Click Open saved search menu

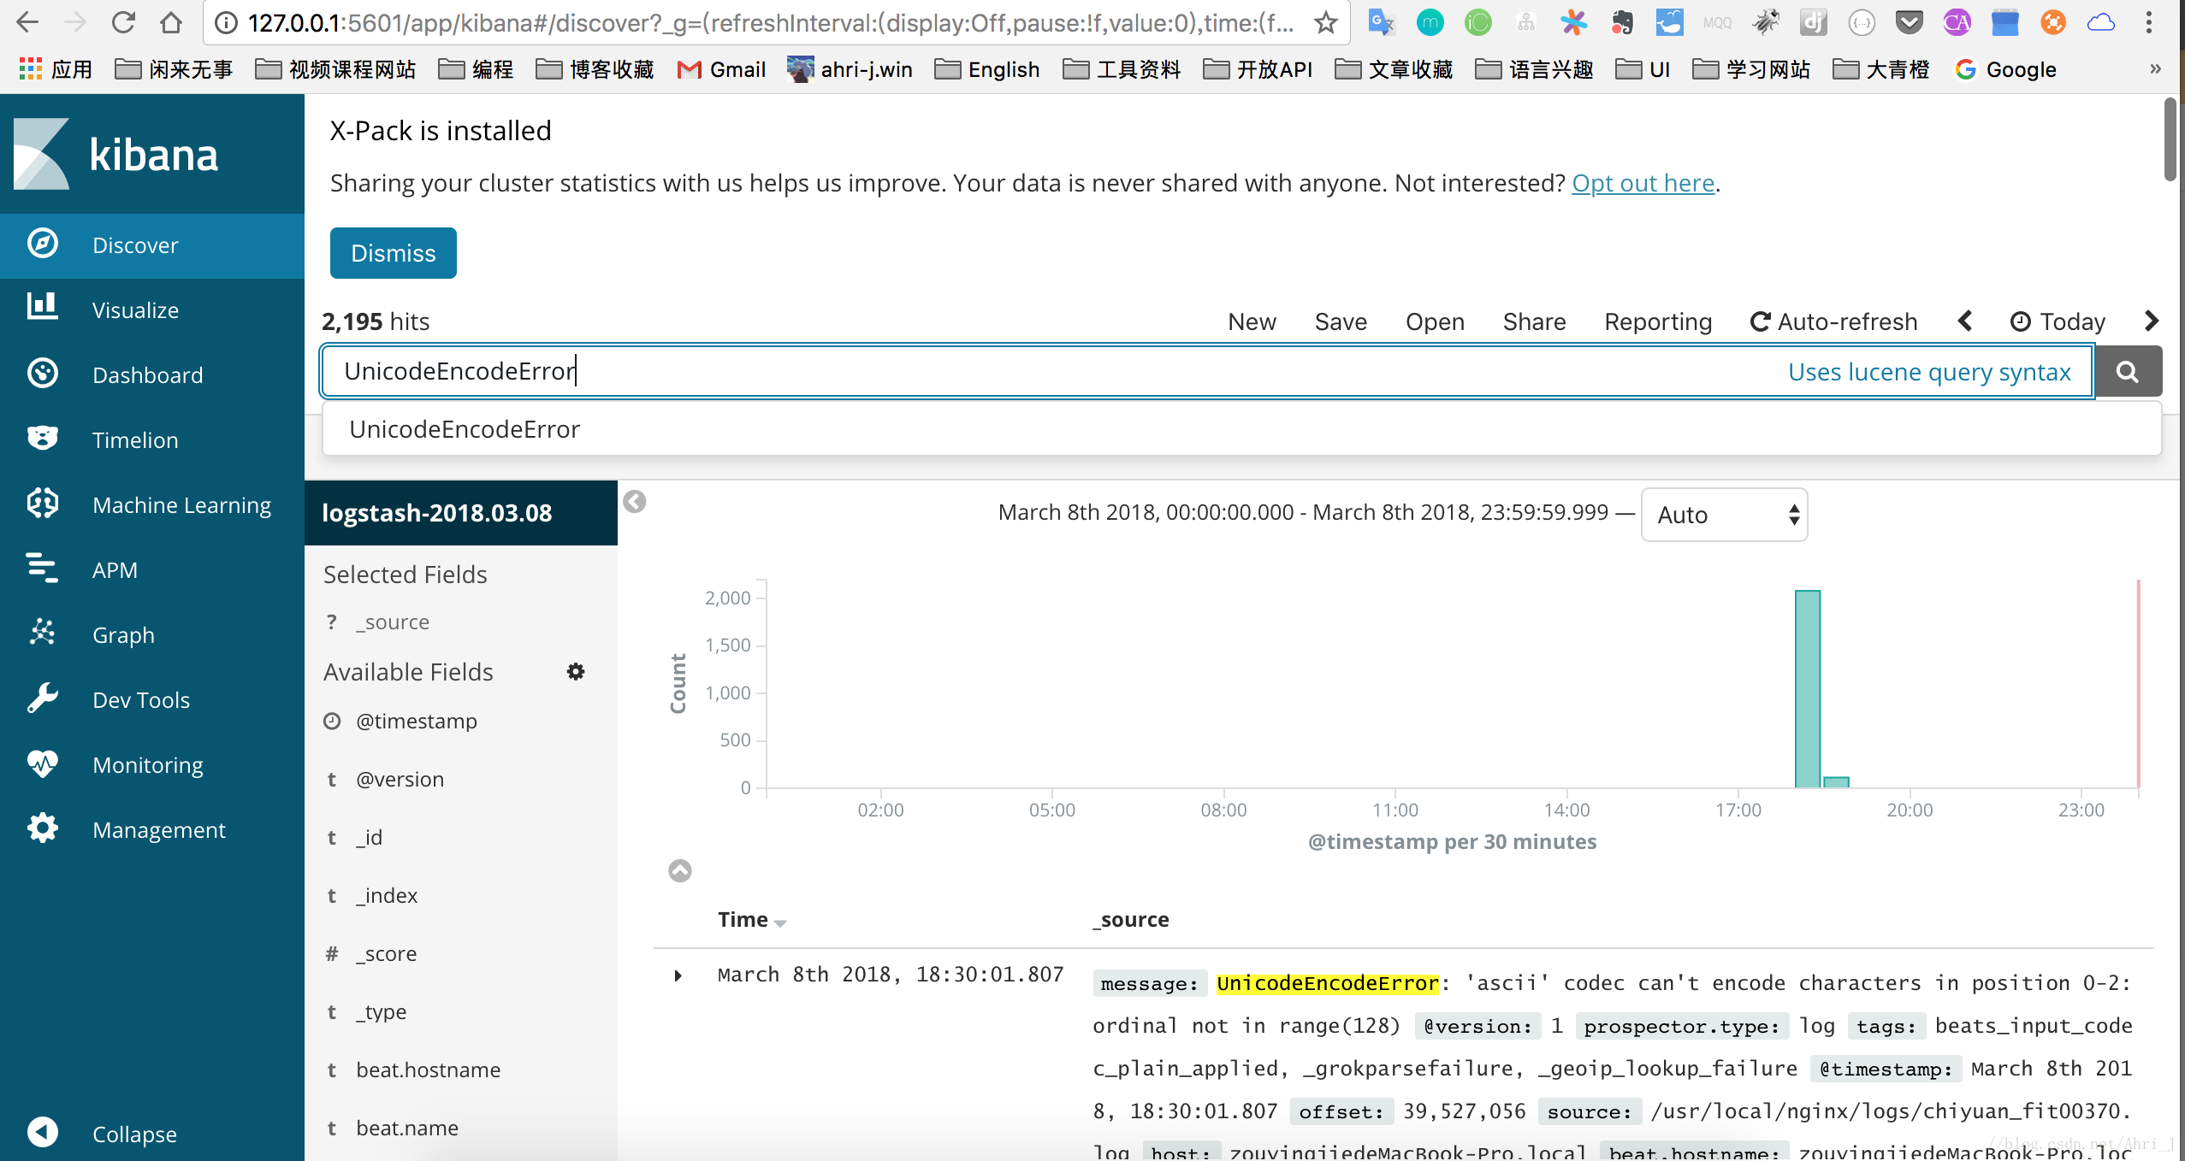tap(1435, 321)
